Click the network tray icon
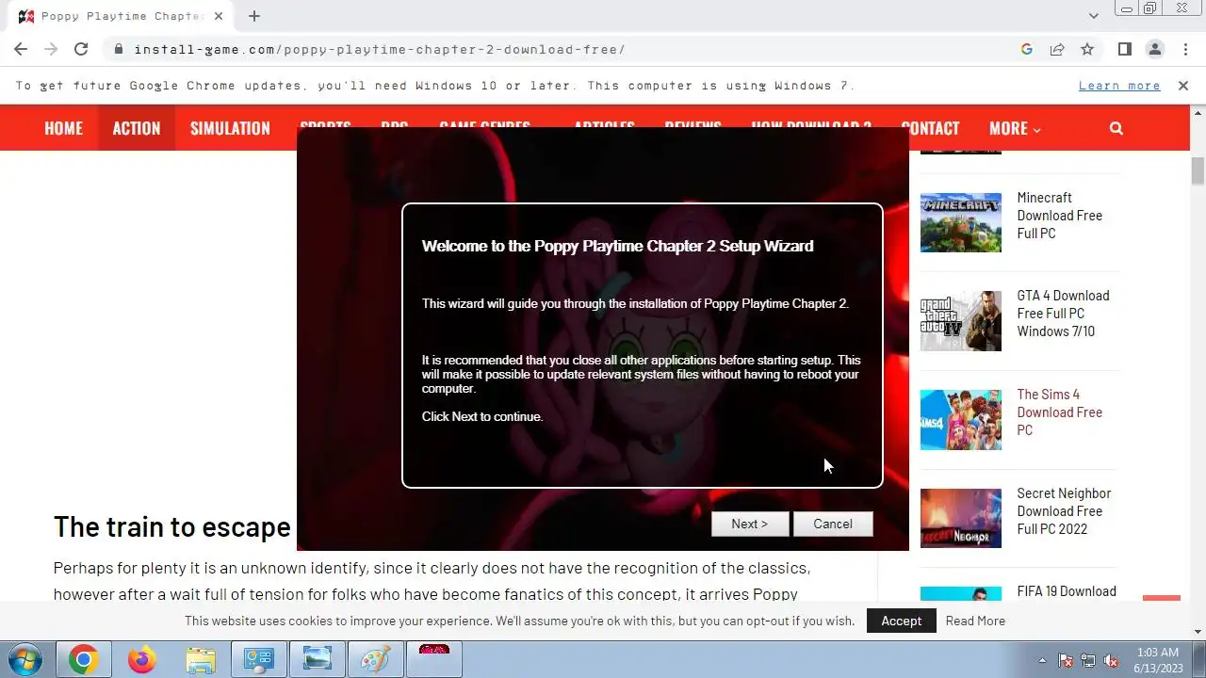The image size is (1206, 678). pos(1088,660)
